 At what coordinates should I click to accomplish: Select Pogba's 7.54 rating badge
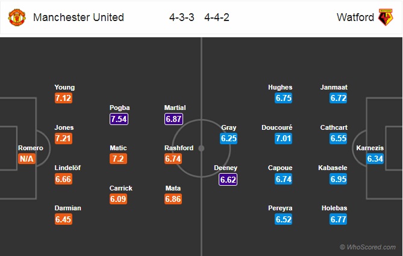point(119,119)
